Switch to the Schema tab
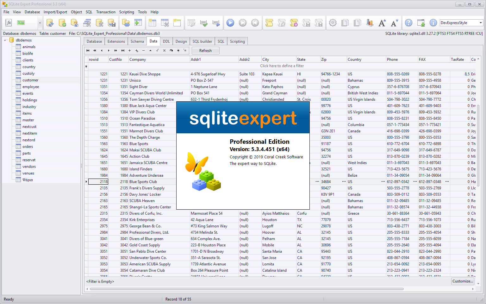The image size is (486, 304). coord(137,41)
